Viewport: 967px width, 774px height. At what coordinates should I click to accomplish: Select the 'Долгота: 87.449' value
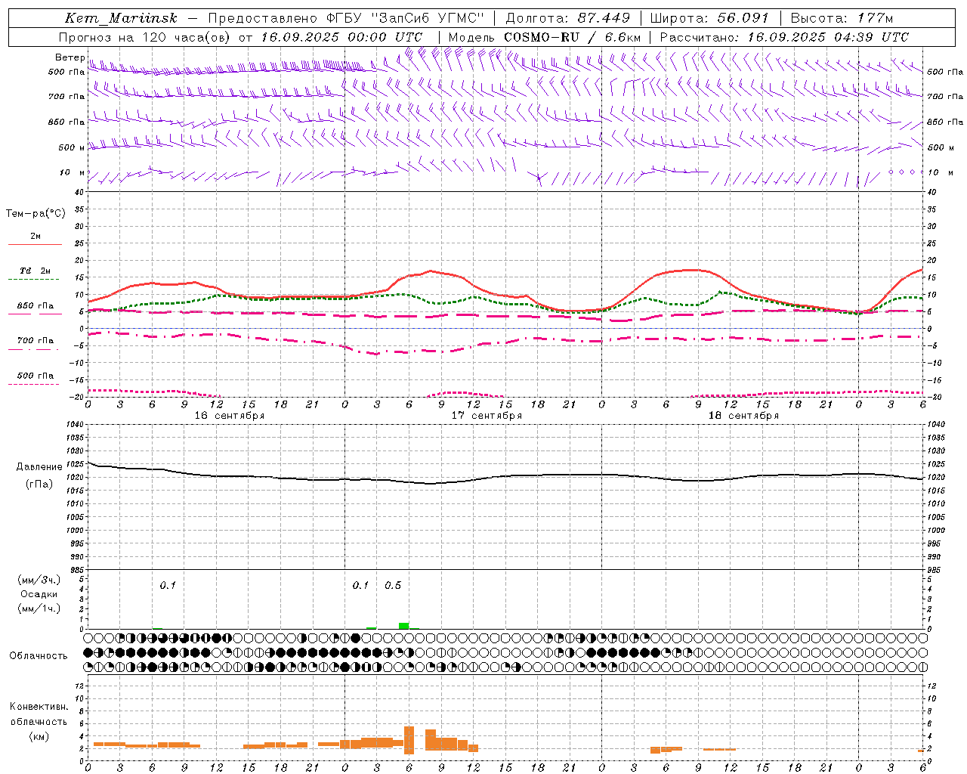pyautogui.click(x=567, y=18)
